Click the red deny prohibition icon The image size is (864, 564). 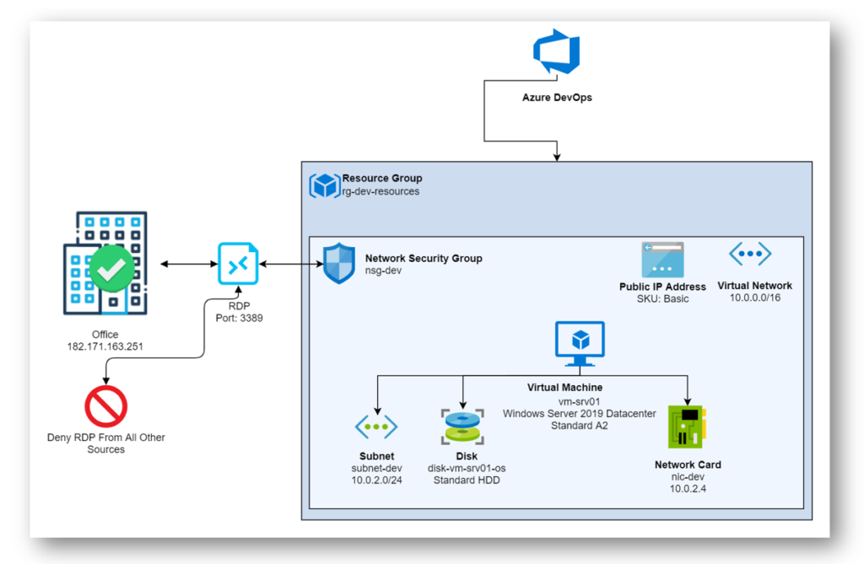pyautogui.click(x=105, y=406)
